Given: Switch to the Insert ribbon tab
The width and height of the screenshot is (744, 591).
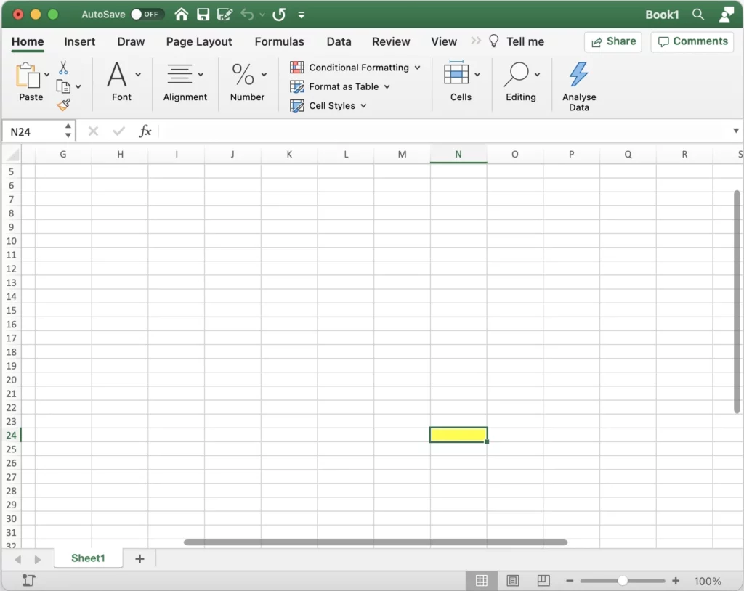Looking at the screenshot, I should coord(79,41).
